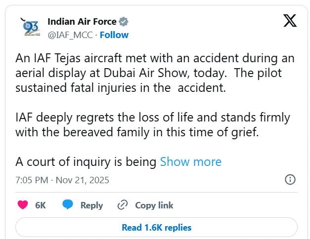Viewport: 310px width, 239px height.
Task: Click the @IAF_MCC handle
Action: tap(70, 35)
